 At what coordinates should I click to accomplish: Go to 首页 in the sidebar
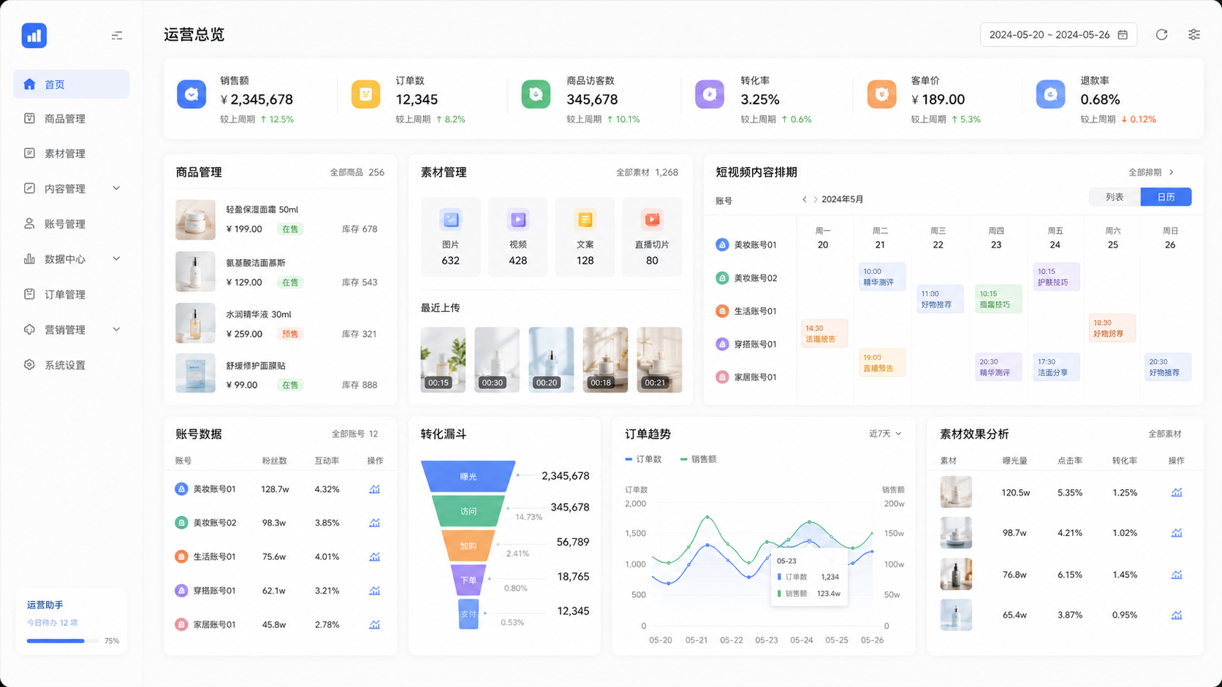72,84
